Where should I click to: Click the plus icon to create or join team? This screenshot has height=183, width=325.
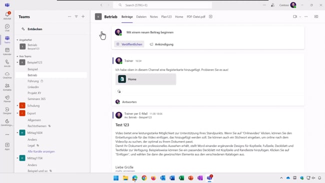click(83, 16)
